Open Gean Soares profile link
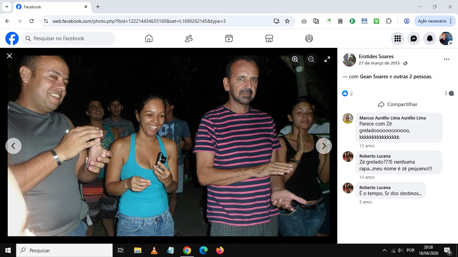 point(374,77)
